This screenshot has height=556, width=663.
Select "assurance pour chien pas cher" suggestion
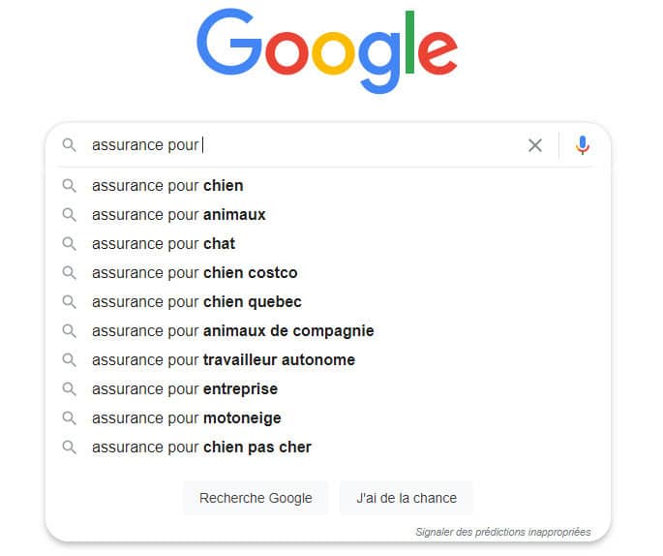[201, 447]
